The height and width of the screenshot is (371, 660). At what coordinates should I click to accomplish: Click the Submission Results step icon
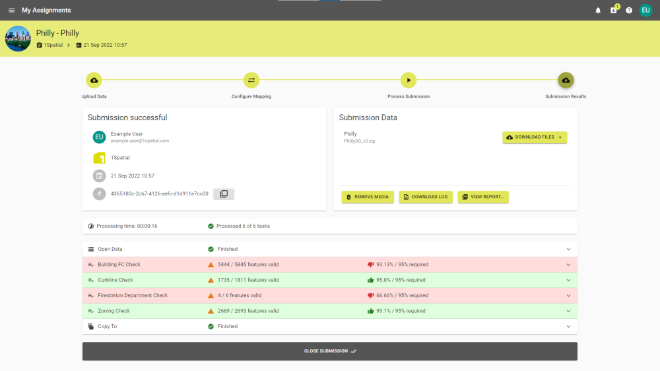[x=566, y=81]
